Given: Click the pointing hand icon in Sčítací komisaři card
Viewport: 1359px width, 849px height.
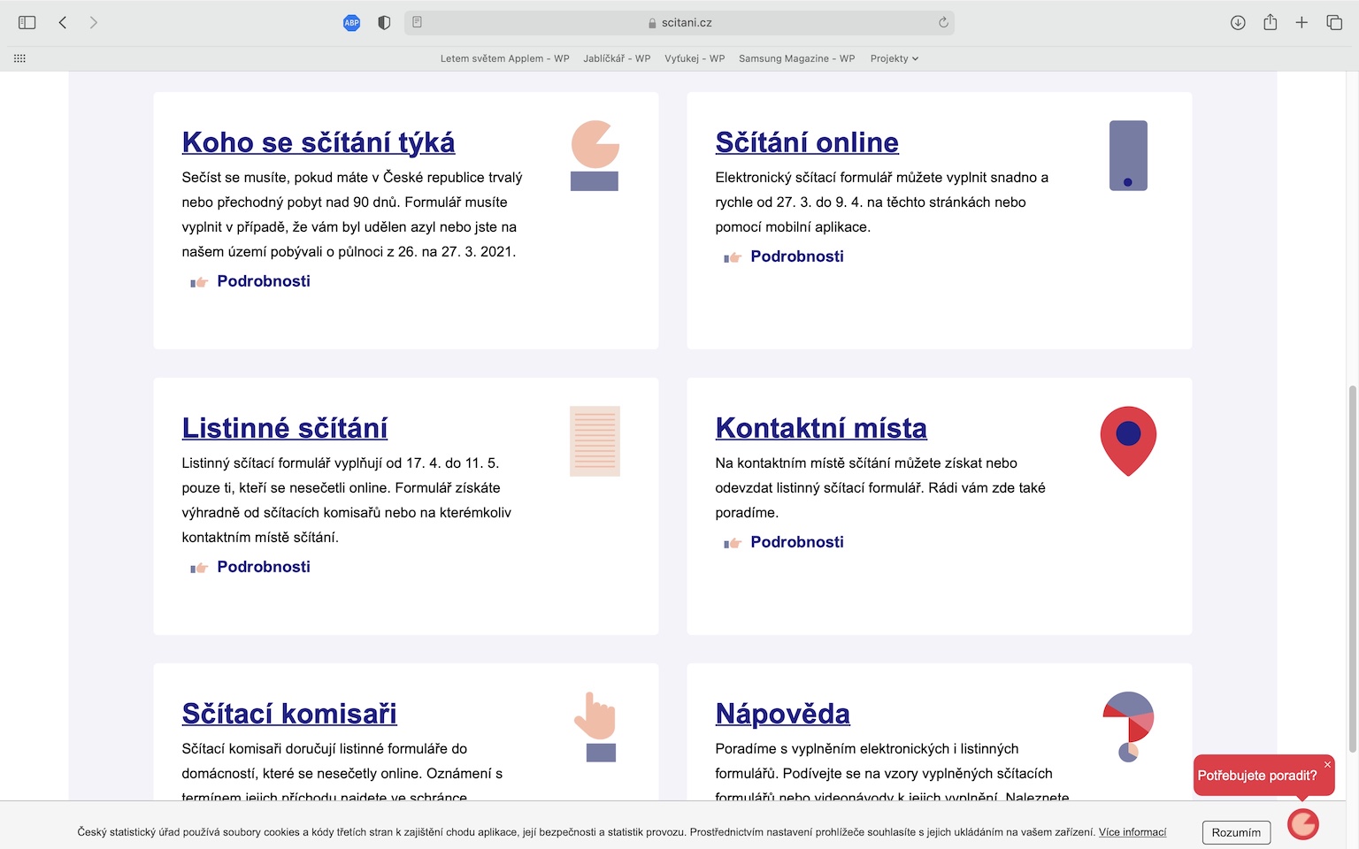Looking at the screenshot, I should (x=595, y=727).
